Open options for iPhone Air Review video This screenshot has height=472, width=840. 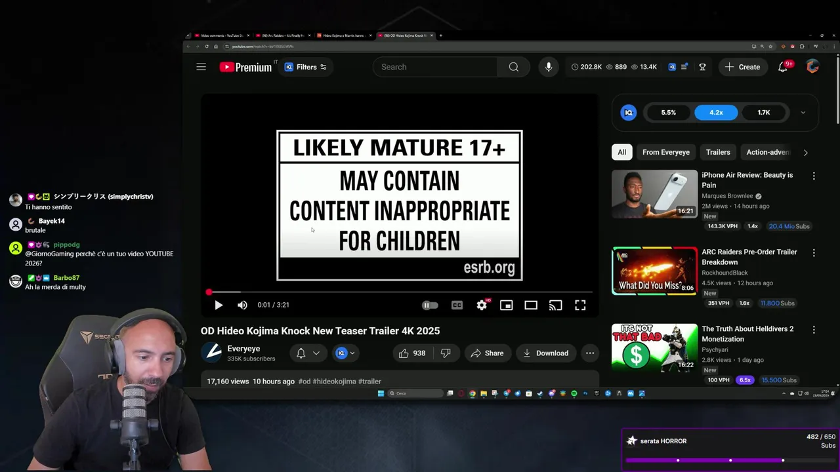tap(814, 176)
